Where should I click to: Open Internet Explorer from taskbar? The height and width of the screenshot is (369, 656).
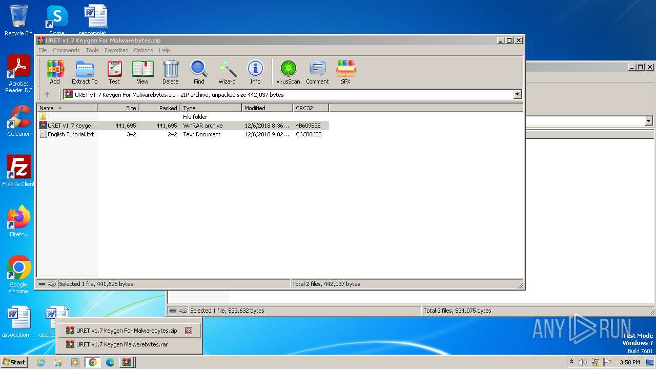40,362
